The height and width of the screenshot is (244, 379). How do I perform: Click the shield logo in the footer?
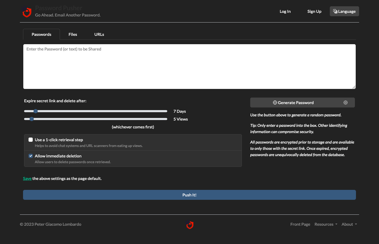coord(189,225)
